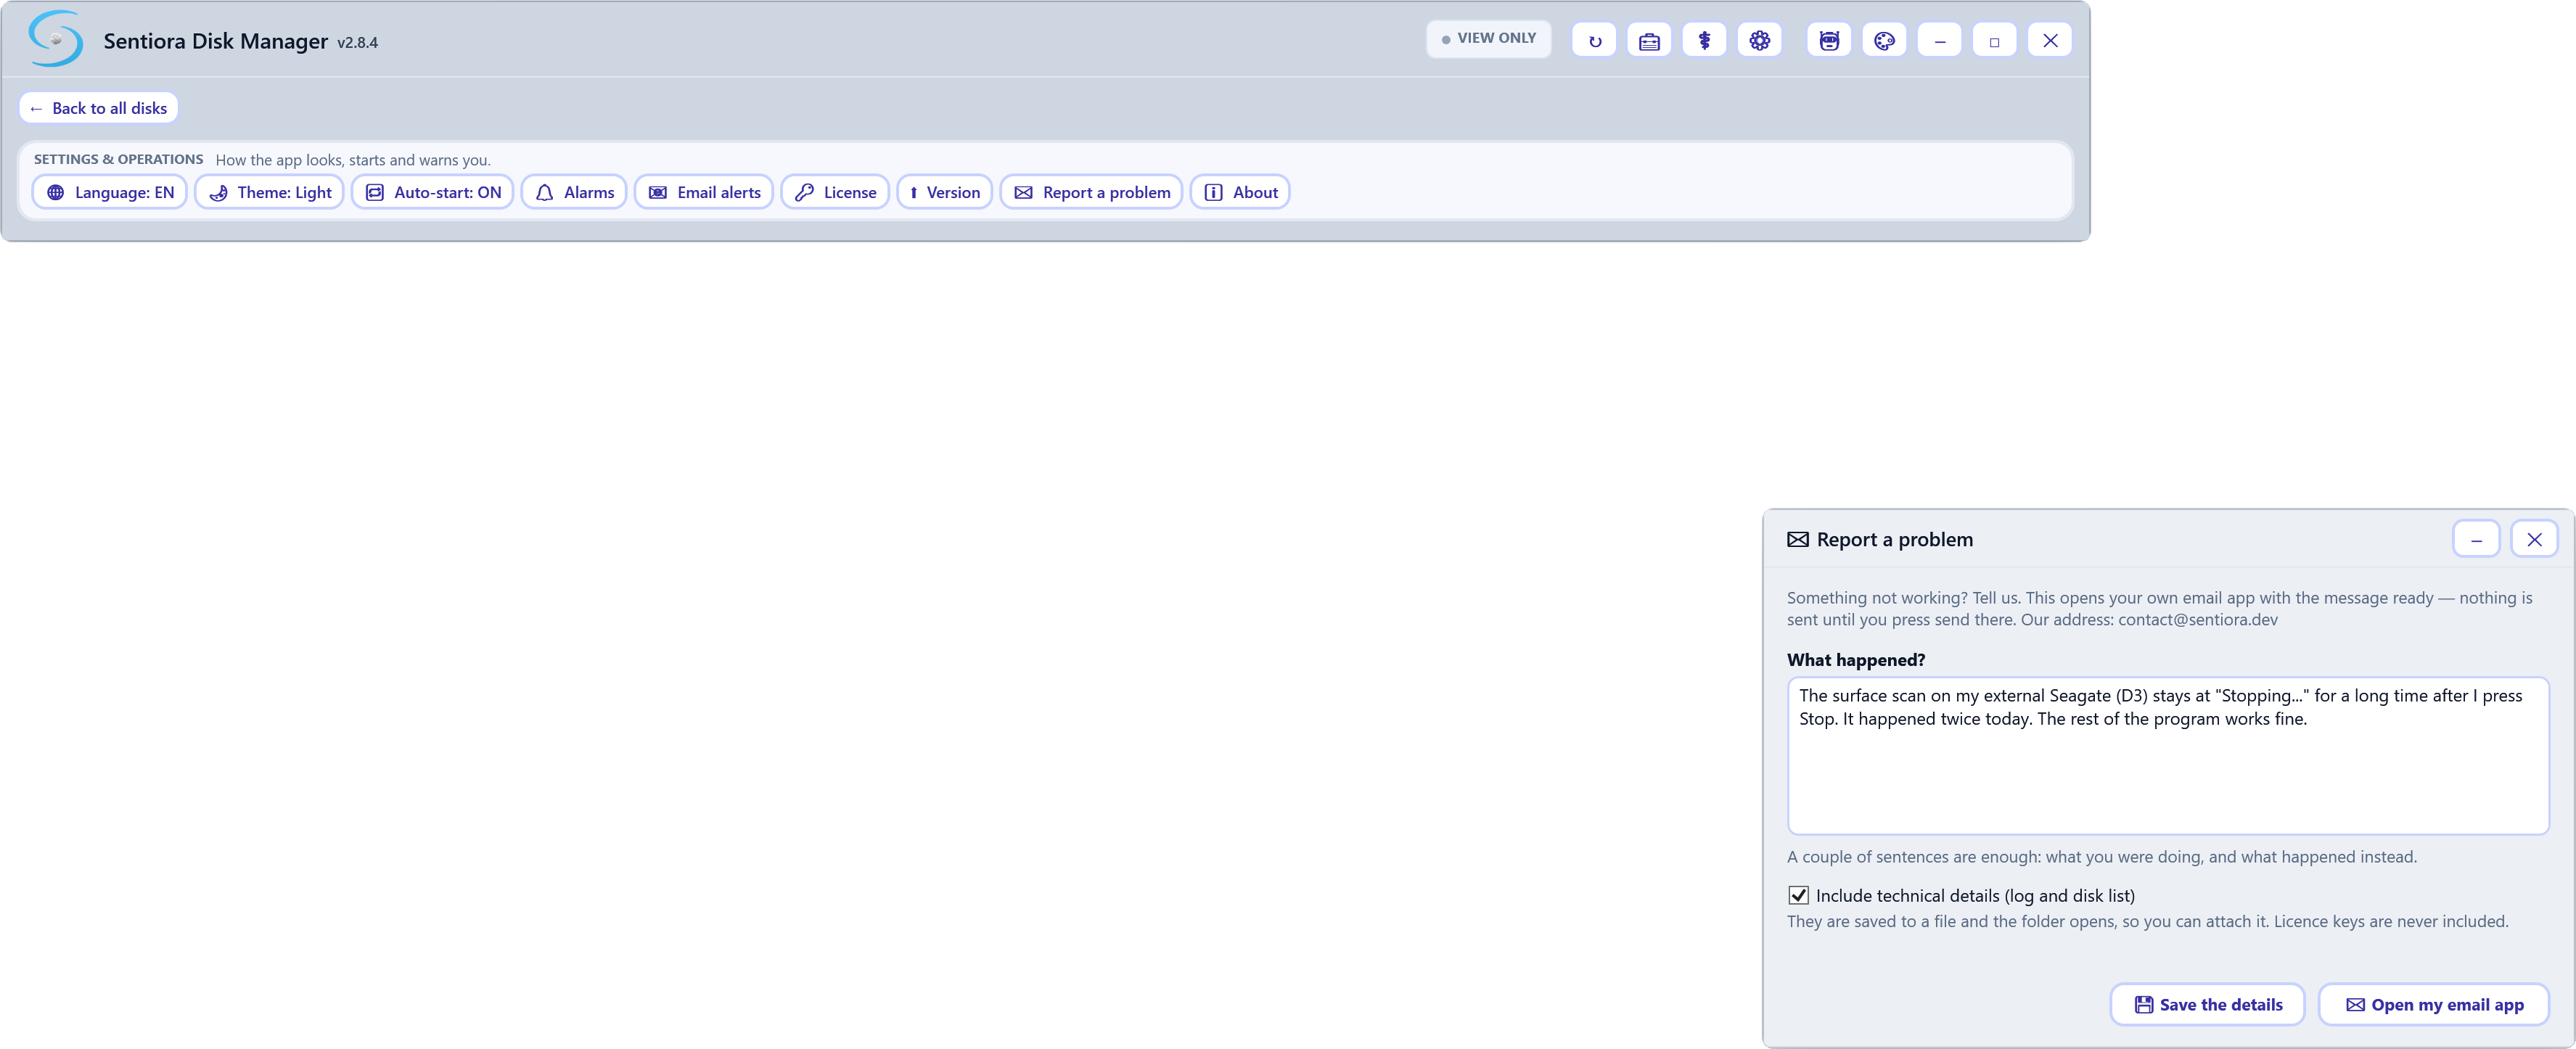Click the 'A couple of sentences are enough' hint
The height and width of the screenshot is (1049, 2576).
tap(2102, 856)
